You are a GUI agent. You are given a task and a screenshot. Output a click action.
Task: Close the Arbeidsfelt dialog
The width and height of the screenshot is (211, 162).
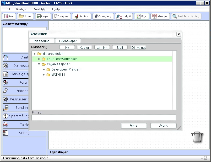tap(178, 34)
